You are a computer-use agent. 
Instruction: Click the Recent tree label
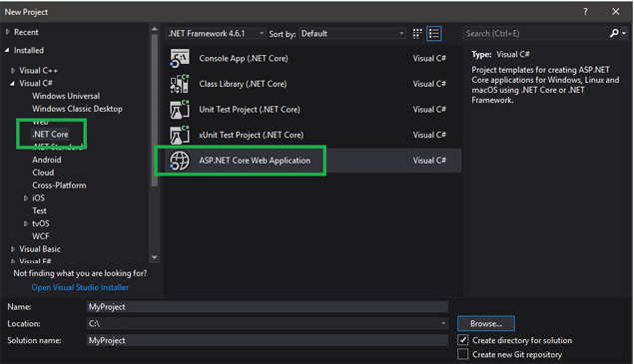click(x=26, y=32)
